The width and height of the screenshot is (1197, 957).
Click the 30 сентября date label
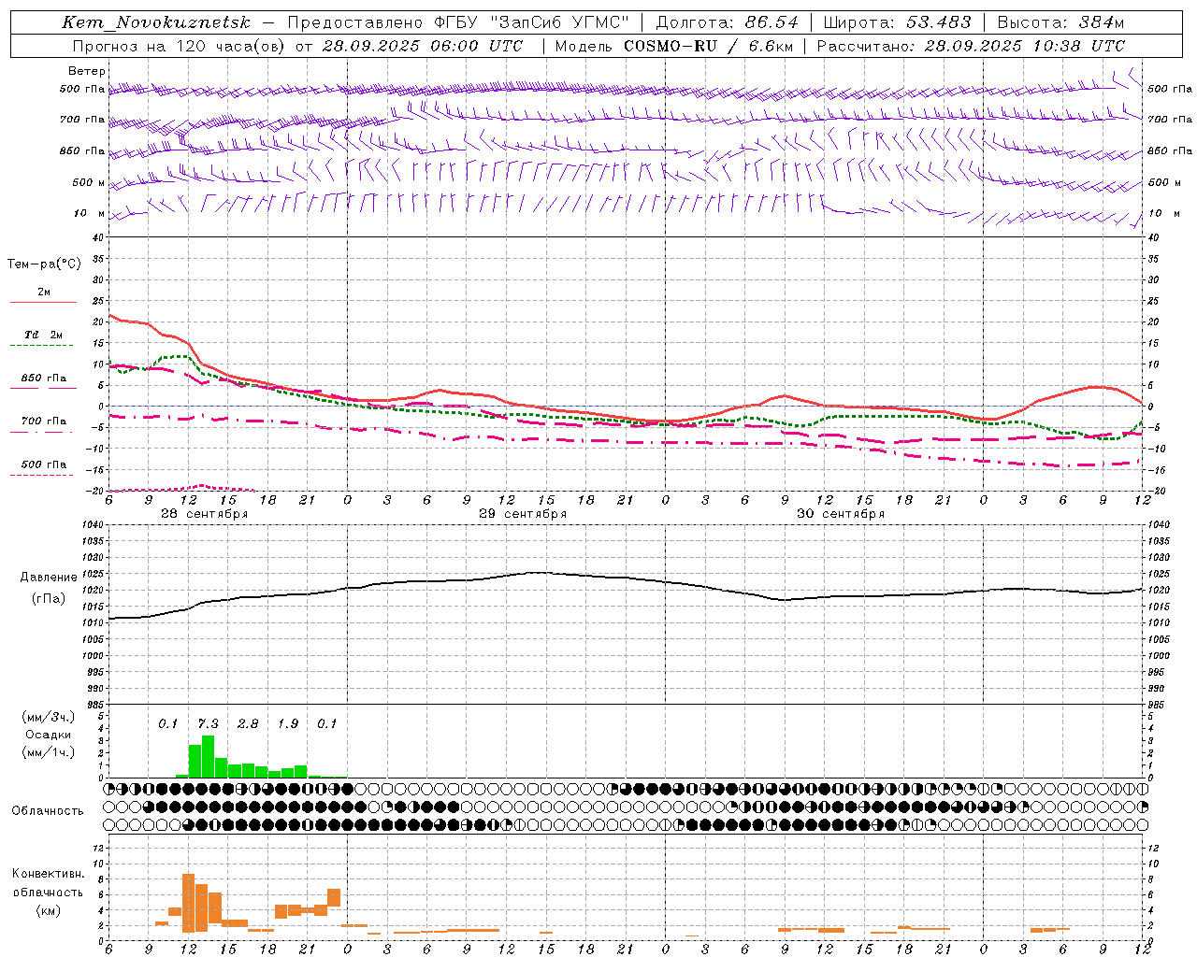click(841, 514)
